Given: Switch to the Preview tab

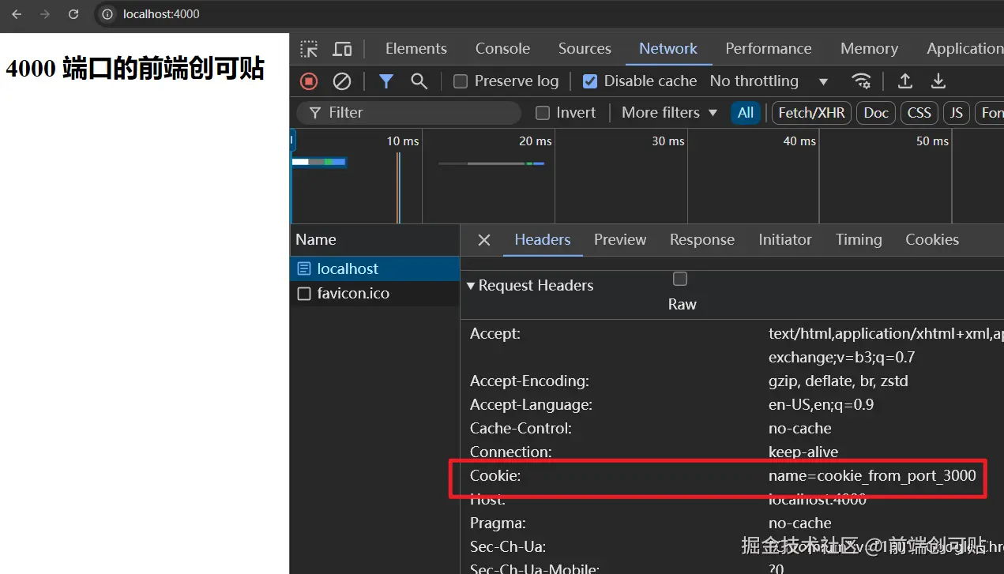Looking at the screenshot, I should (x=620, y=240).
